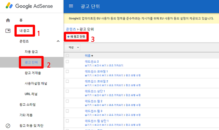Click 광고 유형 수정 under 애드센스 상단 1
The height and width of the screenshot is (130, 219).
point(133,95)
